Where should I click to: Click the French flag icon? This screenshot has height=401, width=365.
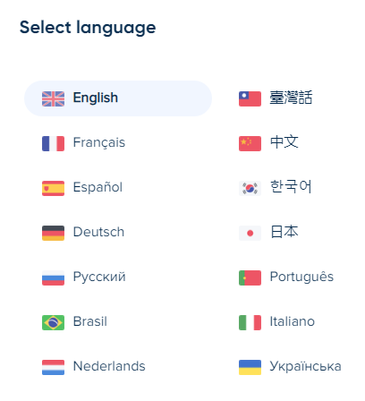pos(53,143)
